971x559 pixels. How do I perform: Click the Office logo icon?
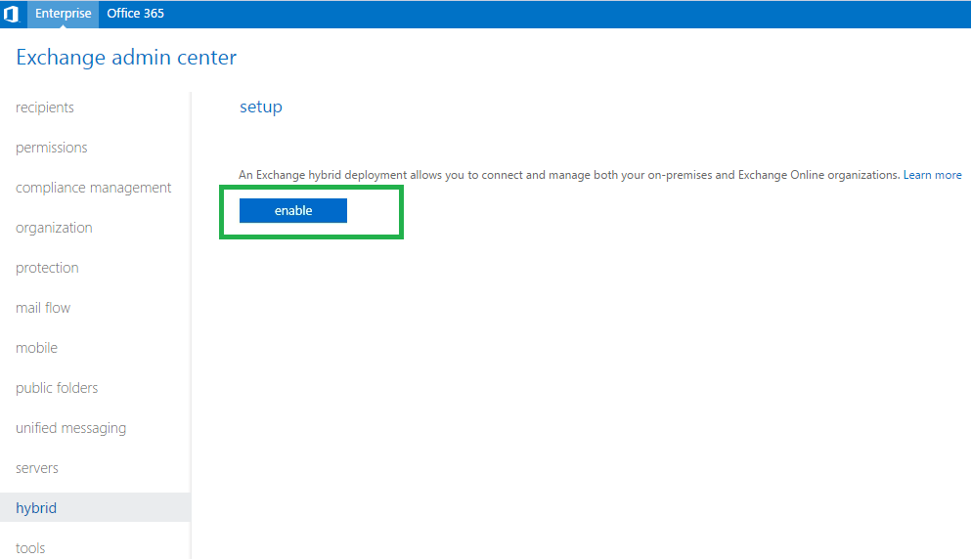coord(12,14)
